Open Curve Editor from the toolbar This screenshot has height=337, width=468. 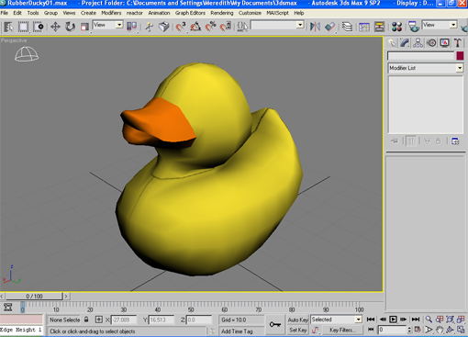point(364,27)
